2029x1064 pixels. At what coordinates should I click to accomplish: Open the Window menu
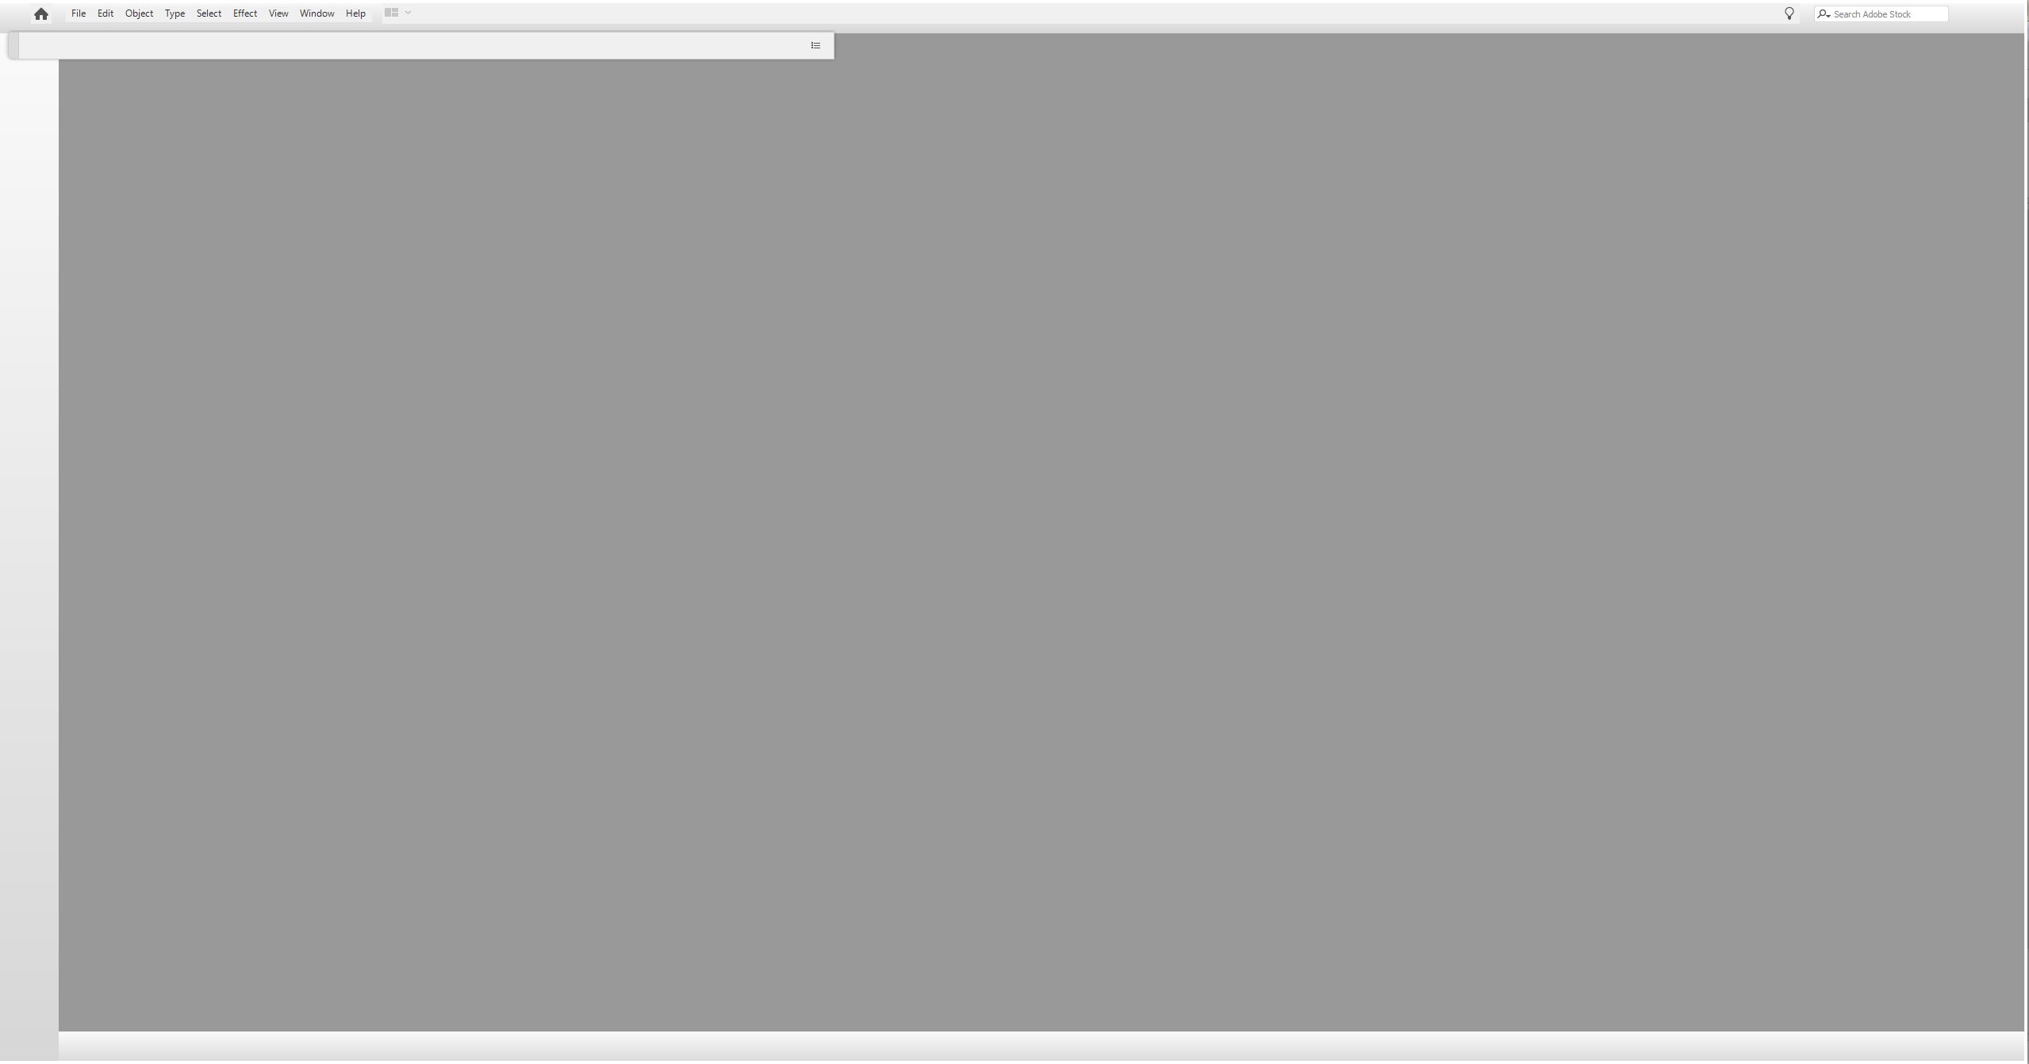(x=316, y=13)
